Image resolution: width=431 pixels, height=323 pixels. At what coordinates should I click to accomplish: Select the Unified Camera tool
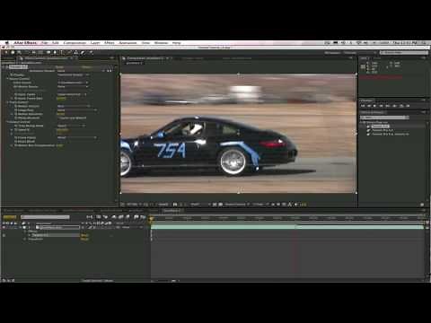(34, 52)
